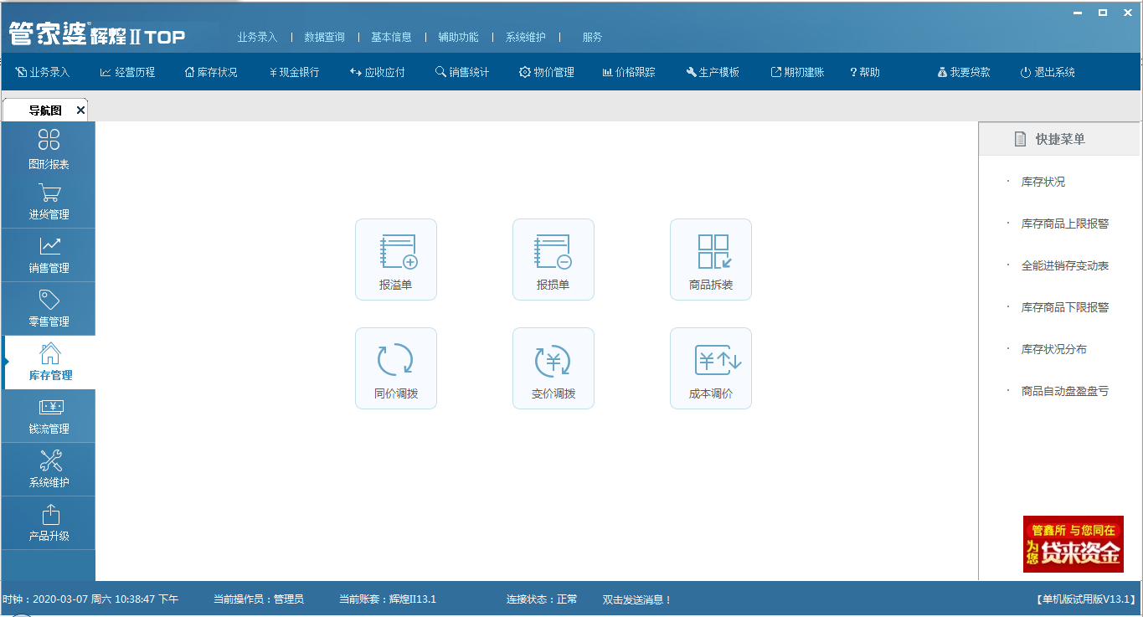1143x617 pixels.
Task: Open the 报溢单 overflow form icon
Action: coord(395,259)
